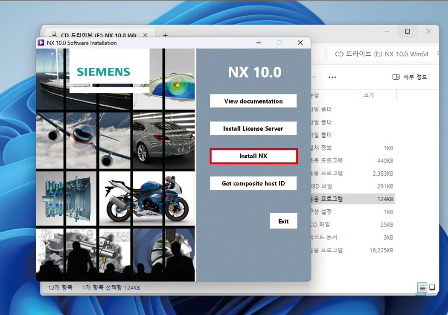Select the DBD 파일 row sized 291KB
This screenshot has height=315, width=448.
(352, 187)
